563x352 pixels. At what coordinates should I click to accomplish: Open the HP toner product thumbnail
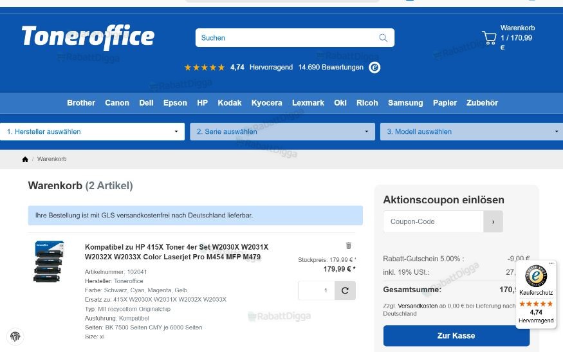coord(49,261)
